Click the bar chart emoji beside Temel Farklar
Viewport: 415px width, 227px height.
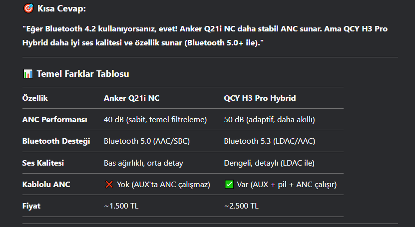(x=28, y=74)
